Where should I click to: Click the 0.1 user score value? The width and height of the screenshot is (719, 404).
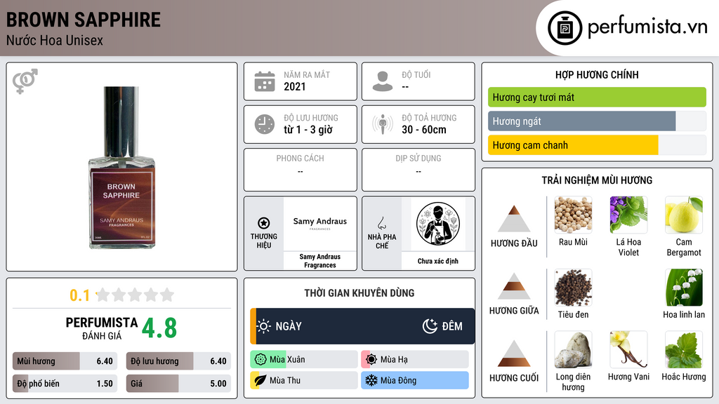coord(80,295)
